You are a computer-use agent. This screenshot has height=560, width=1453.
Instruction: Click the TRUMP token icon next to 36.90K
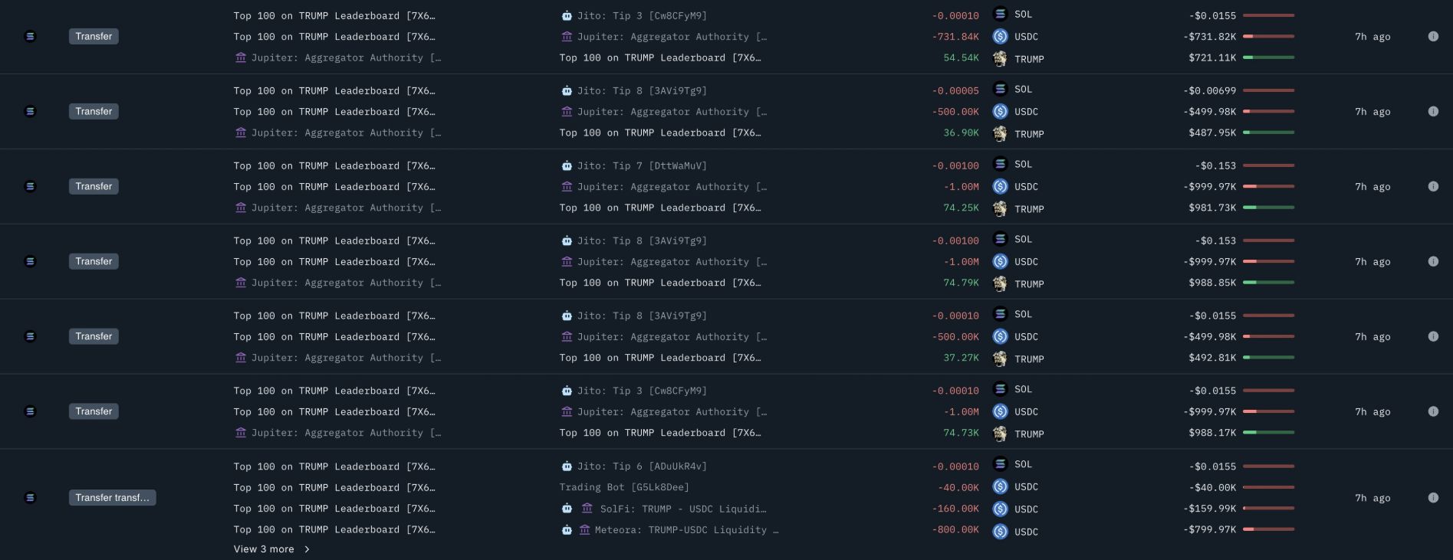(1000, 133)
